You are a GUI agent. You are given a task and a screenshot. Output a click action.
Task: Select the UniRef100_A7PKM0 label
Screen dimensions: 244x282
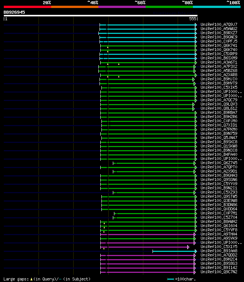click(x=219, y=129)
